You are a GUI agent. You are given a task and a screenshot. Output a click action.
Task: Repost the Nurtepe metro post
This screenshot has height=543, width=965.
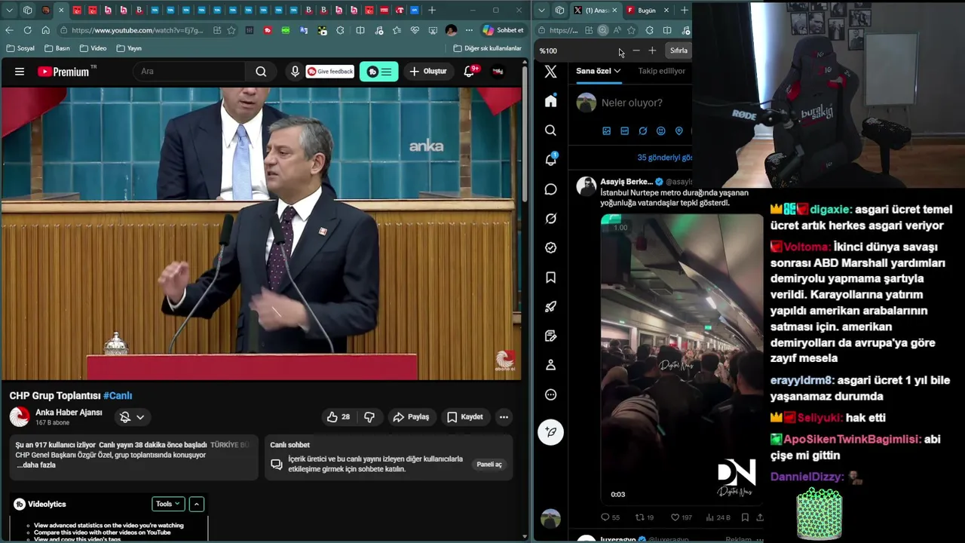pyautogui.click(x=645, y=517)
